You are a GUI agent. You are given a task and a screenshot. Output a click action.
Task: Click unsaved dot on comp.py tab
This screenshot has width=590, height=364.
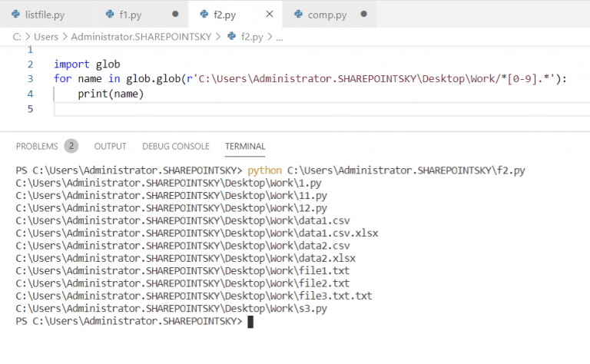pyautogui.click(x=363, y=14)
